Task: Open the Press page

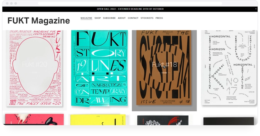Action: coord(159,18)
